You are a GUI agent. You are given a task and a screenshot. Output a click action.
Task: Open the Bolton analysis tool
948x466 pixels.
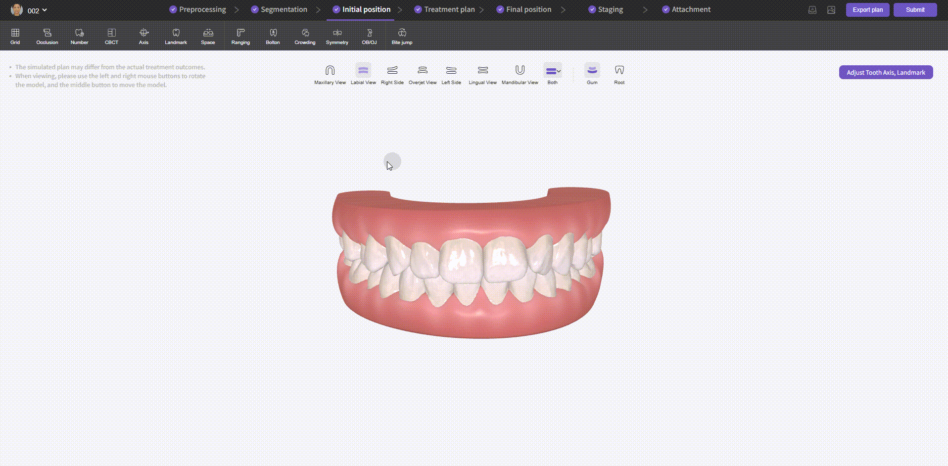(x=273, y=37)
